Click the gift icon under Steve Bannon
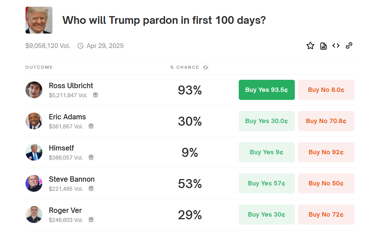The width and height of the screenshot is (366, 234). [91, 188]
